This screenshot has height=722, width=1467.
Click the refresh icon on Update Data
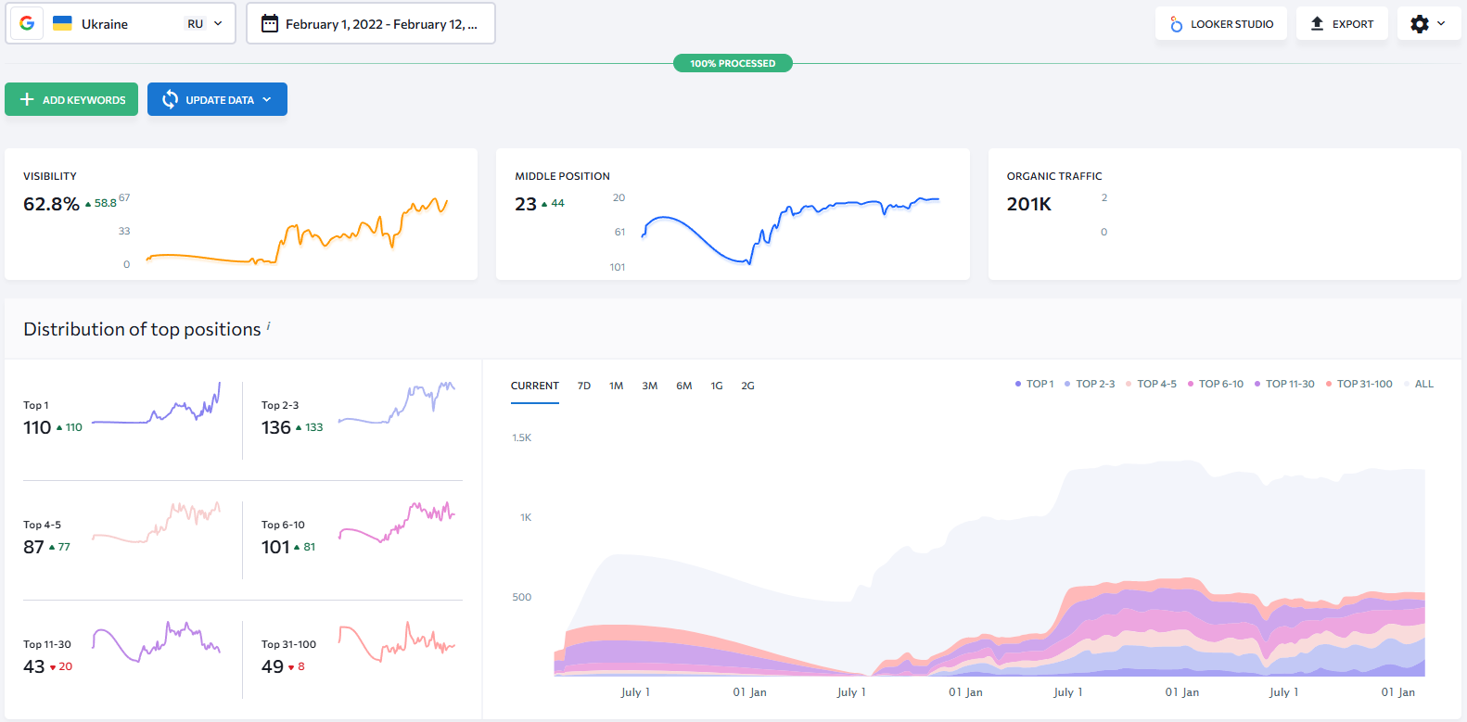[x=170, y=99]
